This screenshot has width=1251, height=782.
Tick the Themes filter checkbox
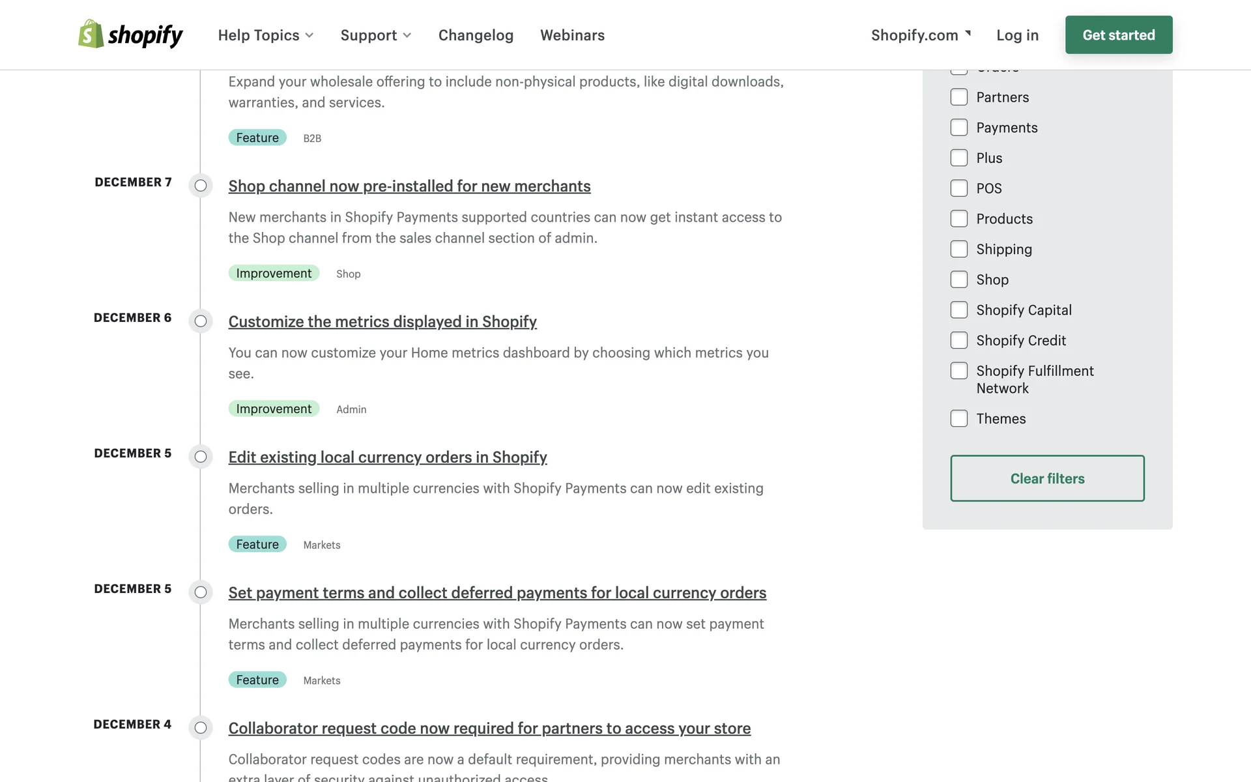coord(959,418)
